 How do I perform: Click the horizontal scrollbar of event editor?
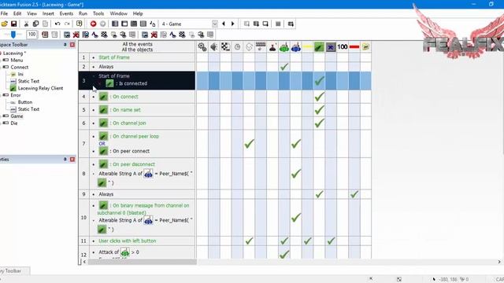142,262
